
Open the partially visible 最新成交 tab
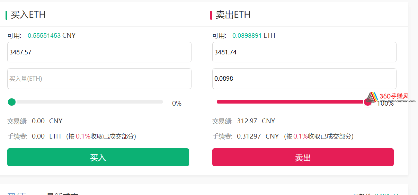pyautogui.click(x=63, y=194)
